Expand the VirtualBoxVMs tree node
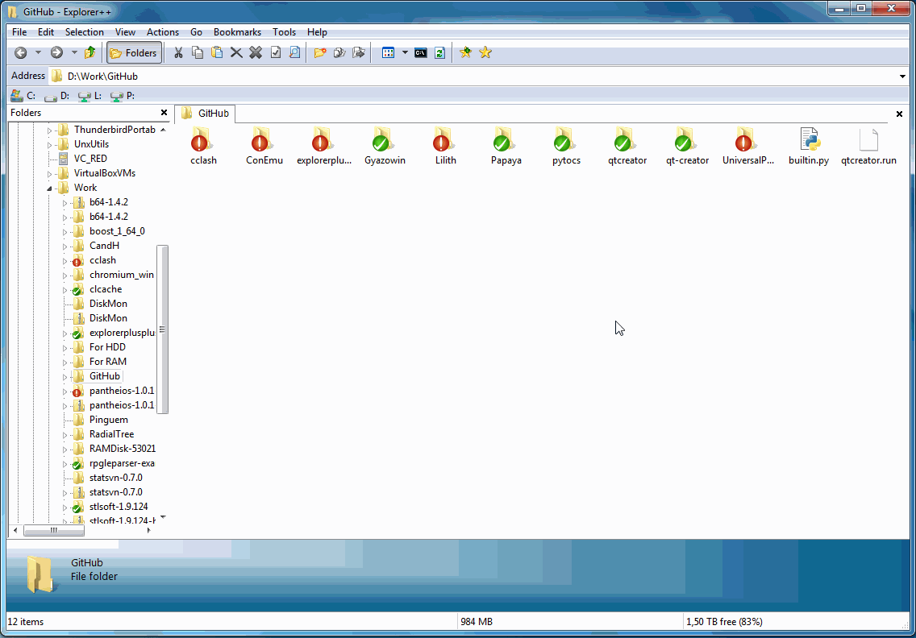This screenshot has width=916, height=638. coord(50,174)
